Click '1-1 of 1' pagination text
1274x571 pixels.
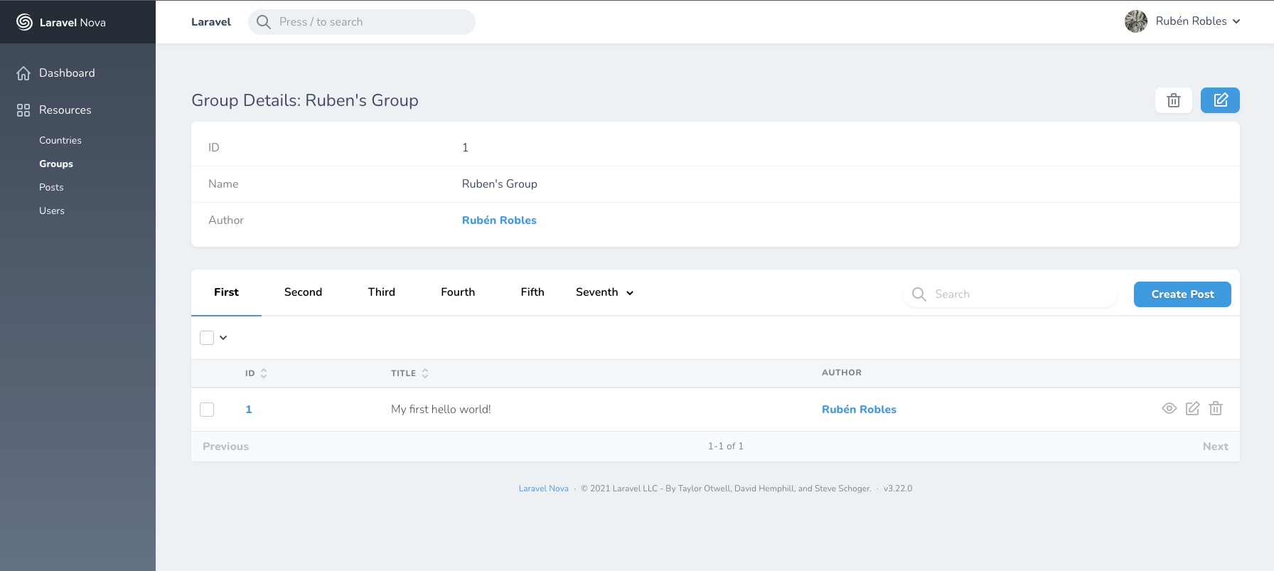tap(725, 447)
